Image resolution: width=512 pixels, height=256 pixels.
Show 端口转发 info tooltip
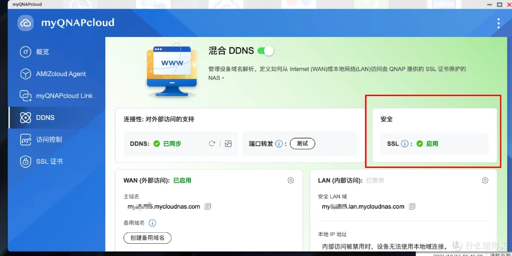point(279,143)
